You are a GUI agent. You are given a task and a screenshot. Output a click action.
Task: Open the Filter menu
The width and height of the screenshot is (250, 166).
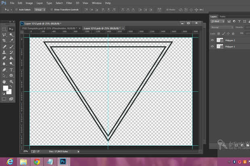pos(69,3)
